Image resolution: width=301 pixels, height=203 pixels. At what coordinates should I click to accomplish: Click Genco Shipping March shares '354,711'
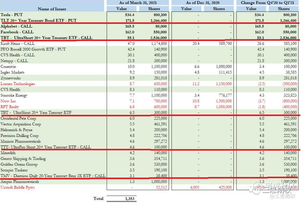160,159
